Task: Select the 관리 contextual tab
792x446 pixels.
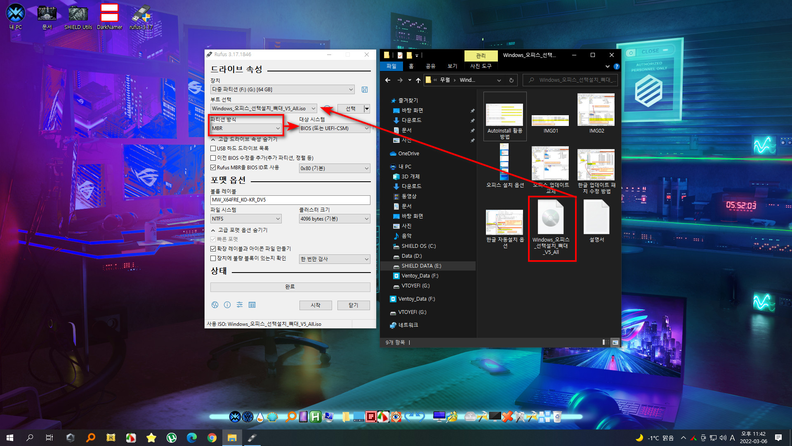Action: (481, 55)
